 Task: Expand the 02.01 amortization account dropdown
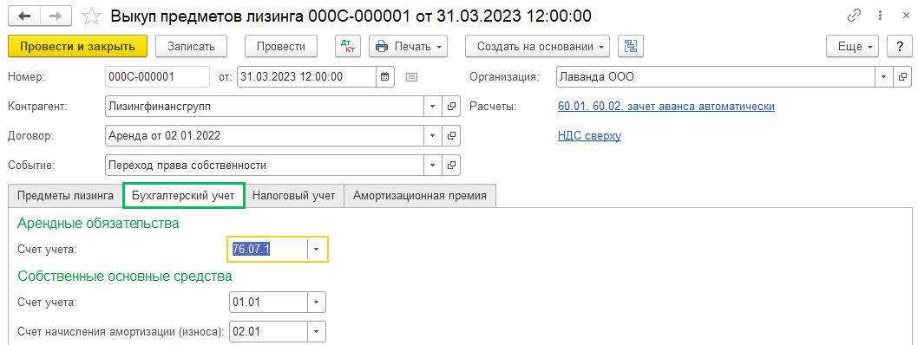click(316, 331)
